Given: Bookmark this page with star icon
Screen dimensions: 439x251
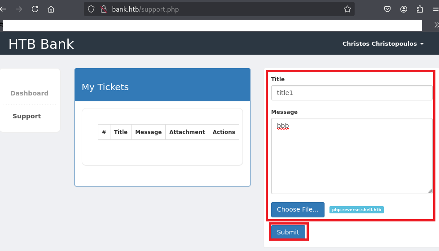Looking at the screenshot, I should click(x=347, y=9).
